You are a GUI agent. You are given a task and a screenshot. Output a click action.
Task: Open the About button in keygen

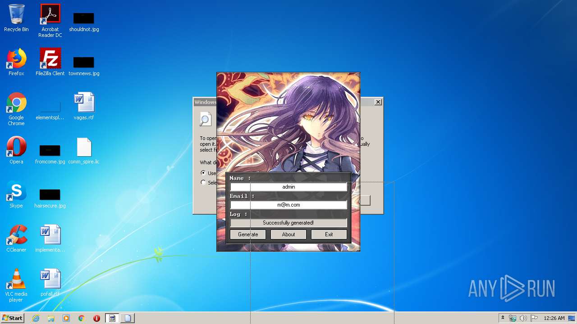tap(288, 234)
